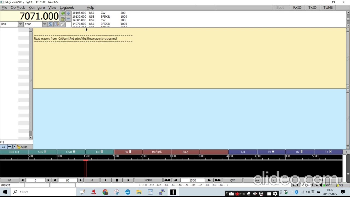
Task: Click the right arrow after the 60 field
Action: pos(80,180)
